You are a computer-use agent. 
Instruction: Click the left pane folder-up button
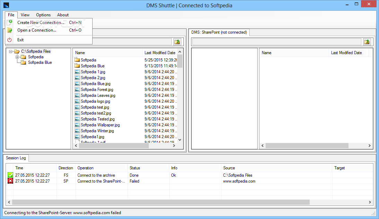coord(177,42)
